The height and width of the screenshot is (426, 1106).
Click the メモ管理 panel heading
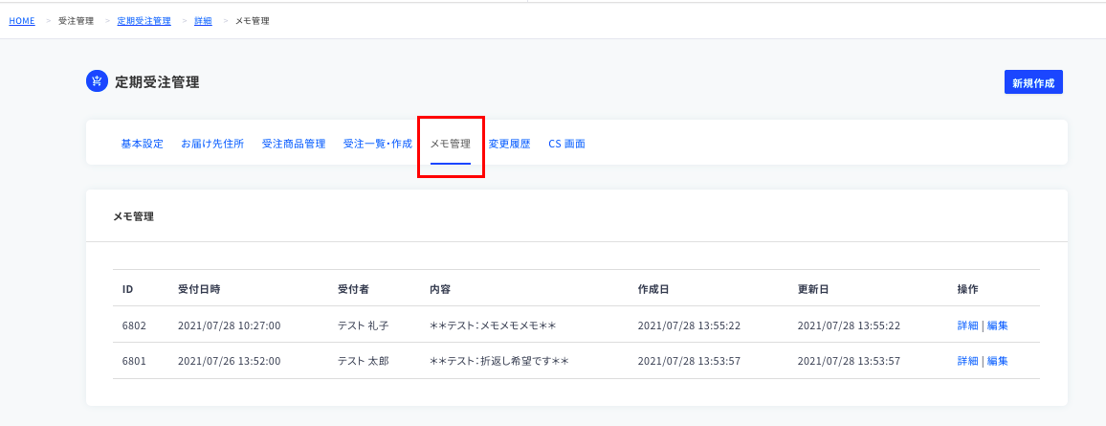(x=133, y=216)
